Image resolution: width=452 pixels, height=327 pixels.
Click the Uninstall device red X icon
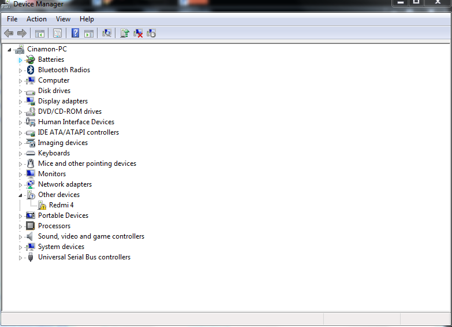tap(138, 34)
